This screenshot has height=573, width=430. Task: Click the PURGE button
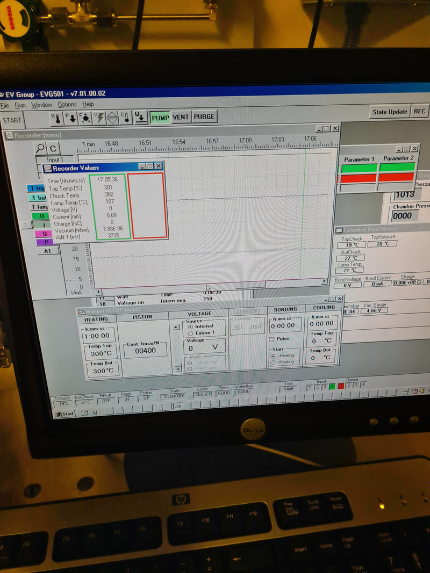[204, 117]
